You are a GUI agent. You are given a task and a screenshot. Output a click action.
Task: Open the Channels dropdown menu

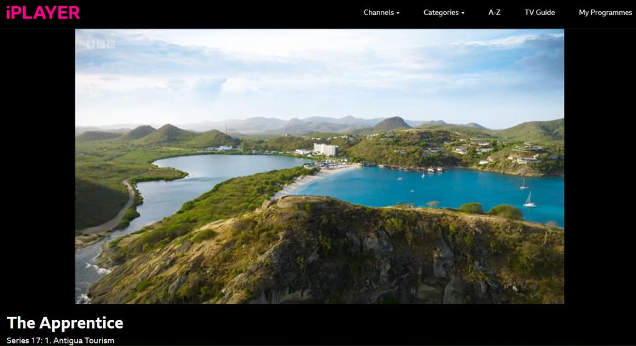381,12
